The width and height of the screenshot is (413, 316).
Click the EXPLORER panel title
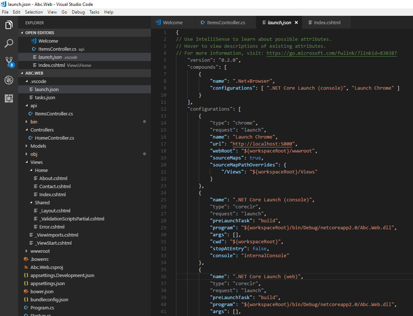[x=34, y=23]
